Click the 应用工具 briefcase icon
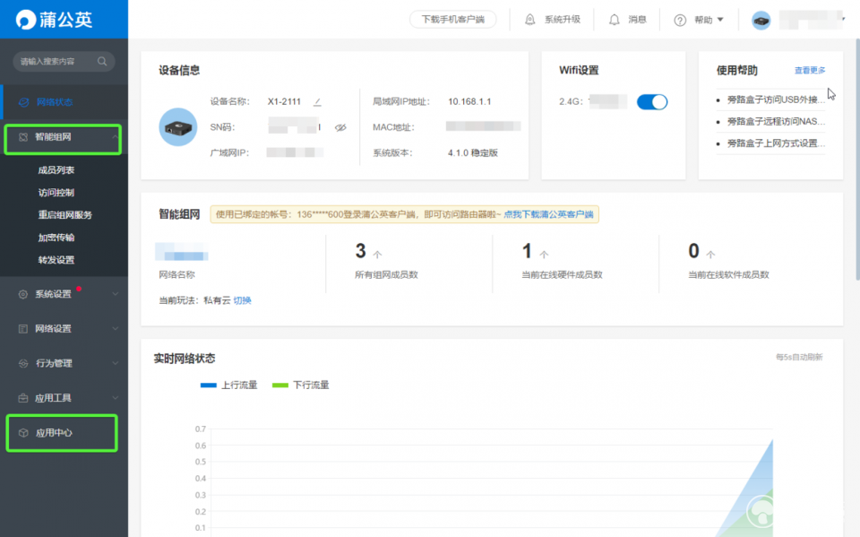Image resolution: width=860 pixels, height=537 pixels. click(23, 398)
